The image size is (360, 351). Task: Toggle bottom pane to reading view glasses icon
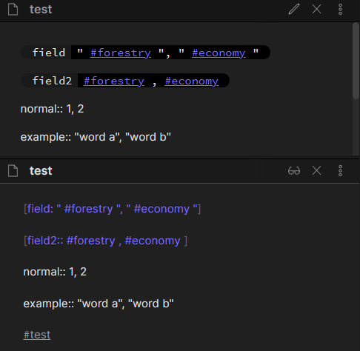pyautogui.click(x=294, y=170)
